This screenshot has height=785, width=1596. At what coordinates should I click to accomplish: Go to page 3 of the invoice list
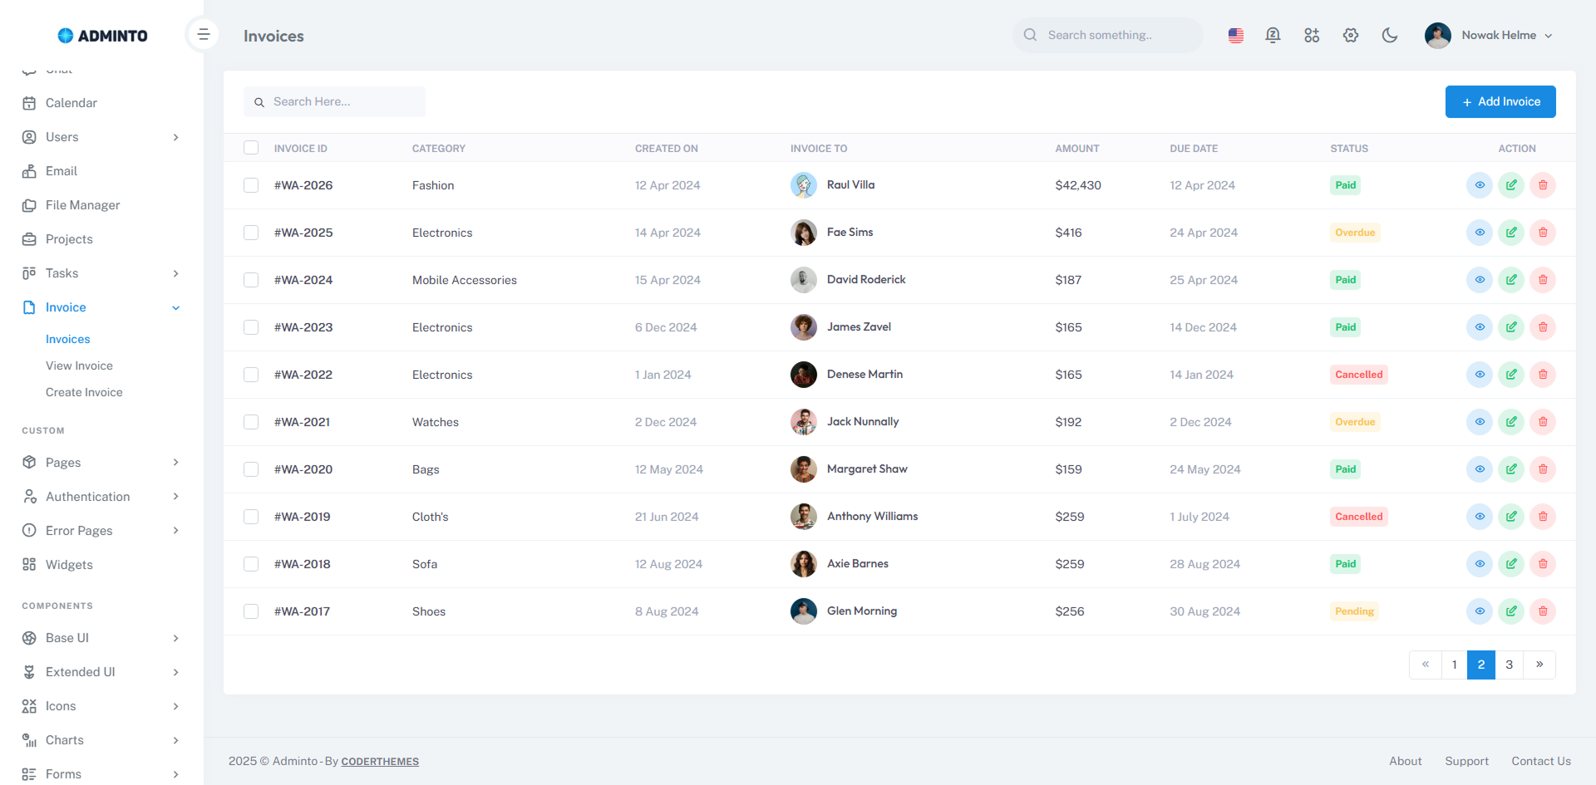tap(1510, 665)
